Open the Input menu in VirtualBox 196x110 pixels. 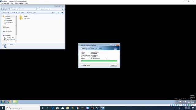[16, 3]
